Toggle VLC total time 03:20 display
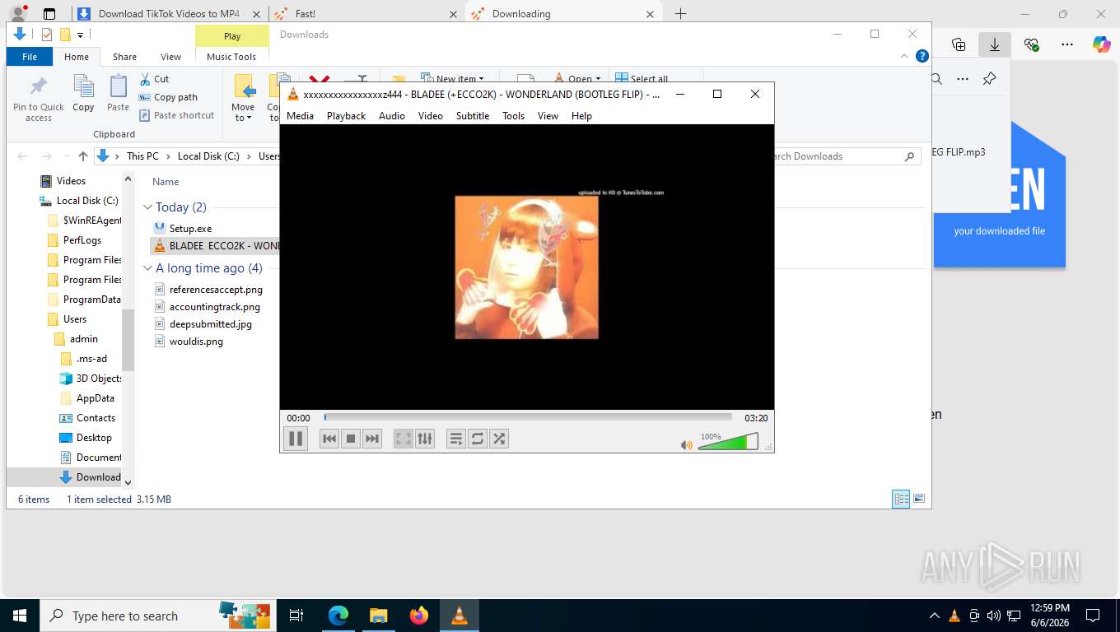This screenshot has width=1120, height=632. pos(756,418)
